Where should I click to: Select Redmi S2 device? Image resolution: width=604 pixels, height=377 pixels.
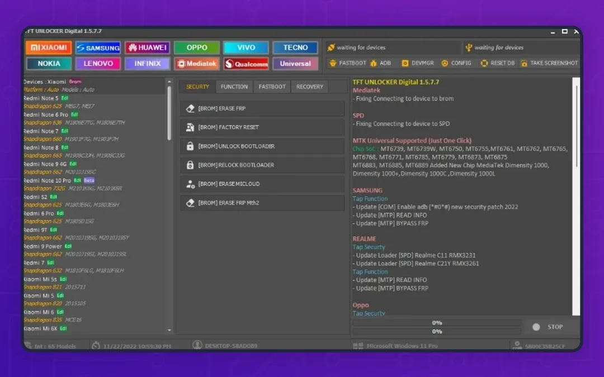[95, 201]
